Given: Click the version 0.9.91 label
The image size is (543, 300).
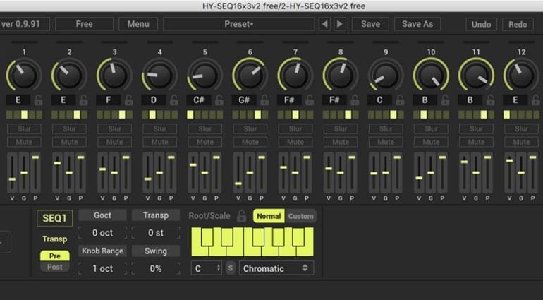Looking at the screenshot, I should [24, 24].
